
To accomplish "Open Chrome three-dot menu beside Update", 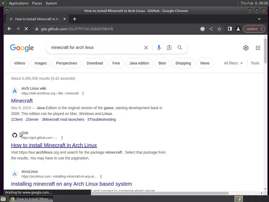I will tap(262, 29).
